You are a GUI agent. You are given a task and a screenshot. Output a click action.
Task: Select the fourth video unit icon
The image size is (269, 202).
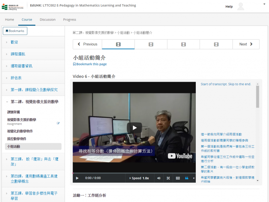[x=216, y=44]
